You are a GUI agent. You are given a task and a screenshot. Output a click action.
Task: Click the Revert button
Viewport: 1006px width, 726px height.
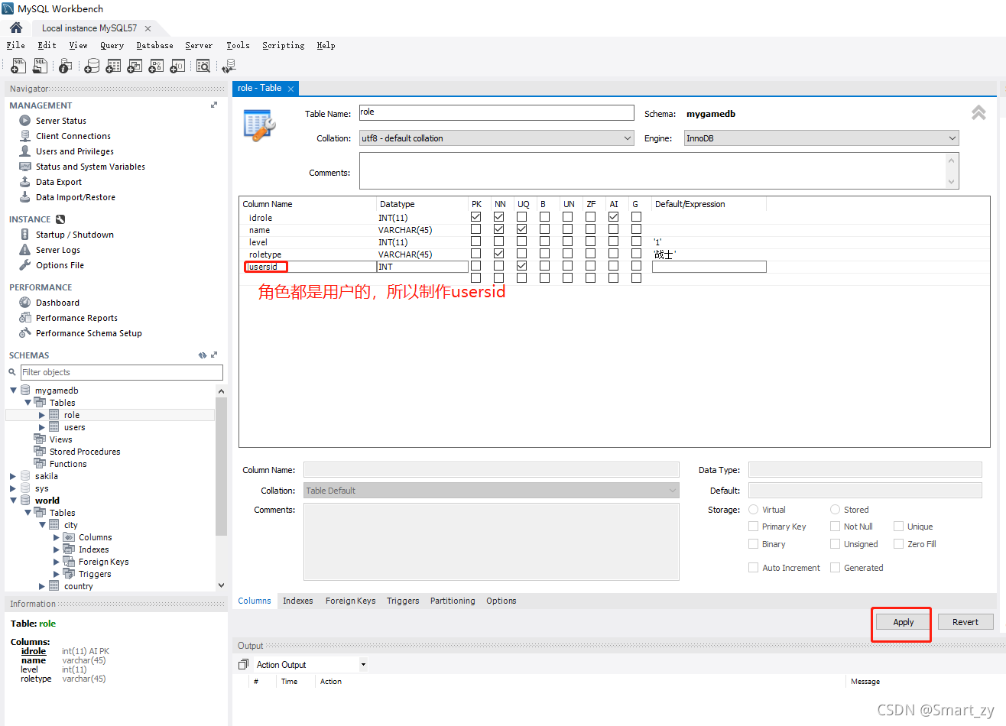965,622
